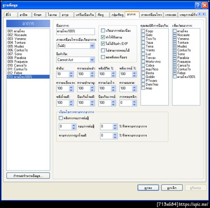Enable the เกิดอาการต่อเนื่อง checkbox

(103, 30)
